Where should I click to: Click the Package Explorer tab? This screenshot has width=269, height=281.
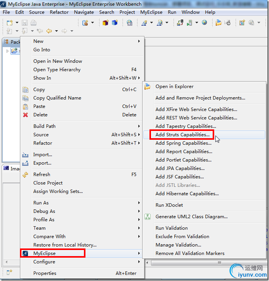pos(11,42)
